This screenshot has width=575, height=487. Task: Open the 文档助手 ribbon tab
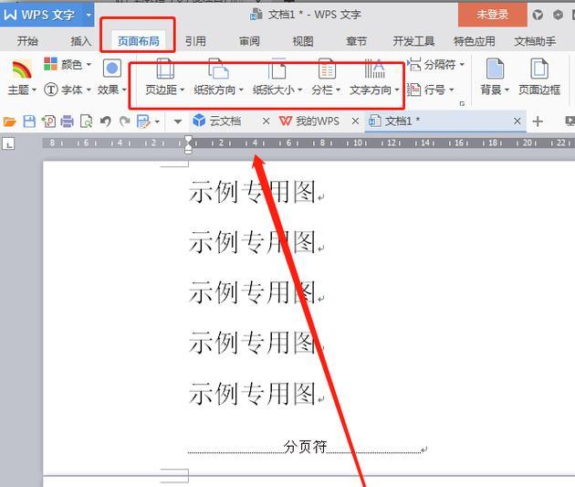point(535,41)
